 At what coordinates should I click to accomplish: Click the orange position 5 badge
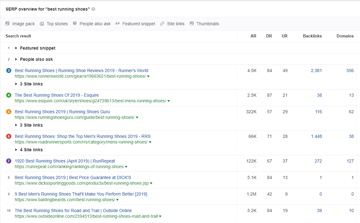(9, 112)
